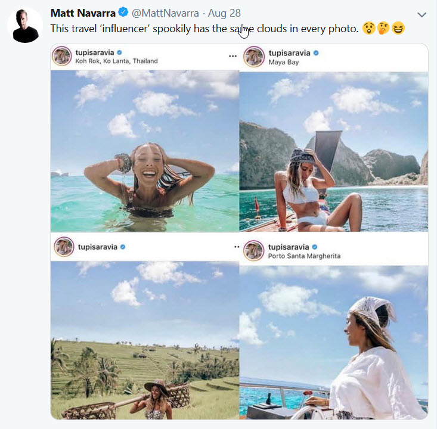Open the Matt Navarra display name link
The width and height of the screenshot is (437, 429).
pos(83,13)
